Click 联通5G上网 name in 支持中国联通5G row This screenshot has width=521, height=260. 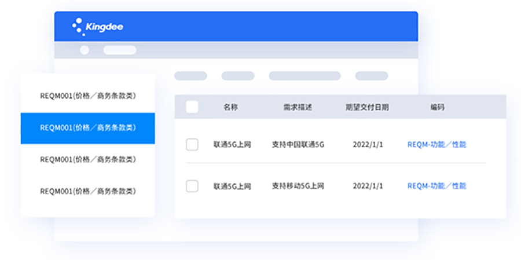click(232, 145)
